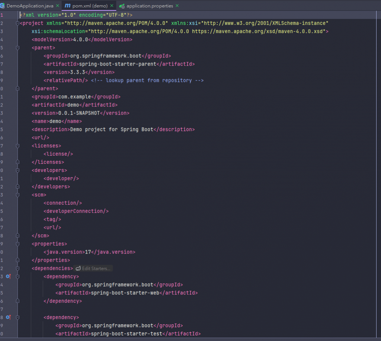Close the pom.xml (demo) tab

[x=112, y=6]
